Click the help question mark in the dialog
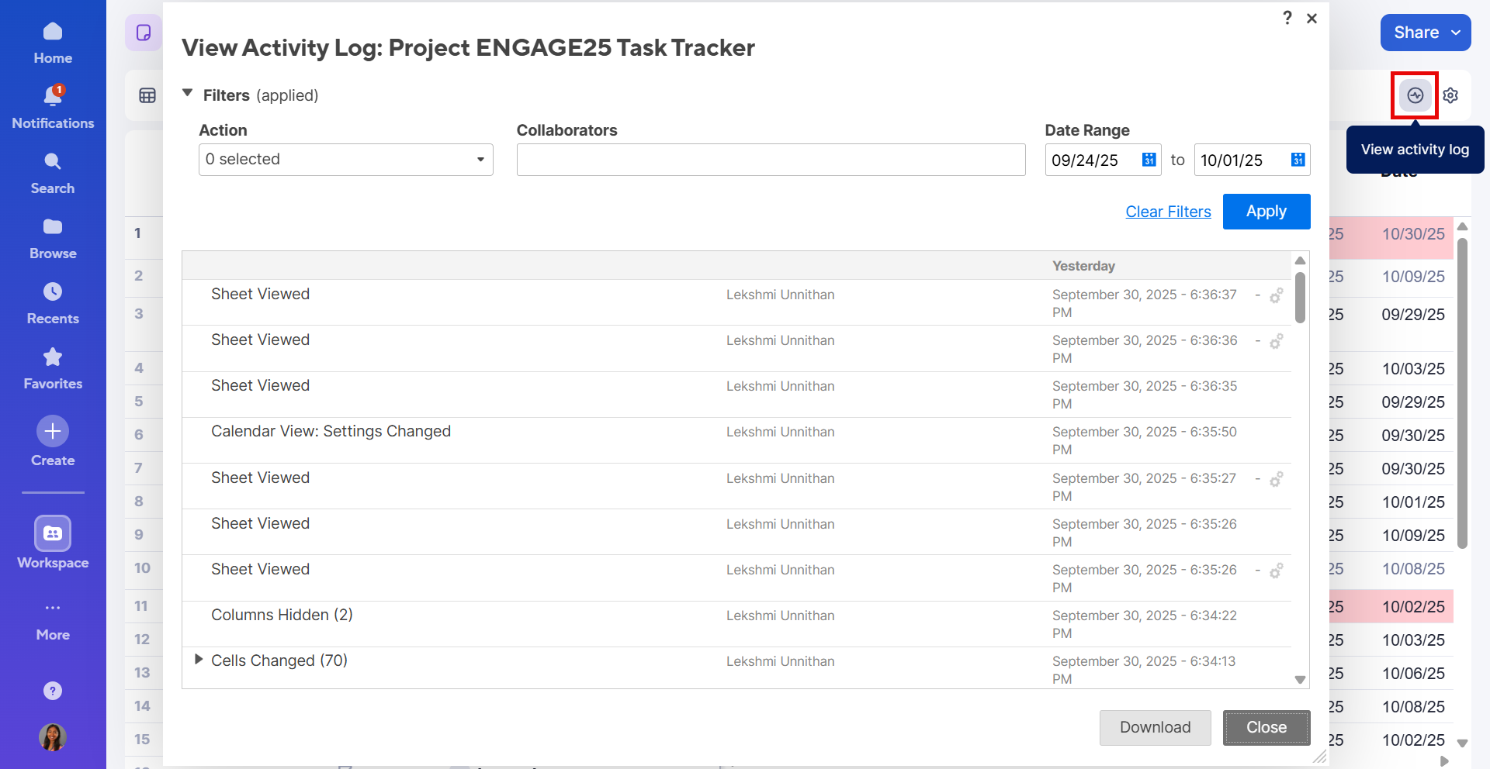The height and width of the screenshot is (769, 1490). (1287, 18)
